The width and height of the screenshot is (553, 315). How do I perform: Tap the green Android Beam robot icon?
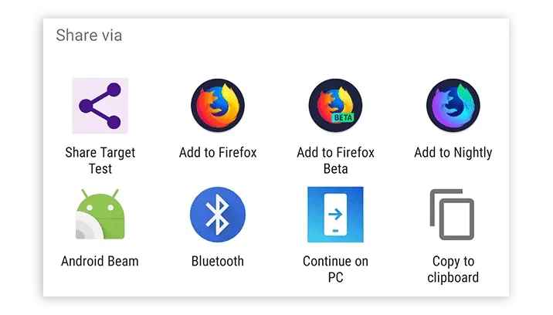100,214
